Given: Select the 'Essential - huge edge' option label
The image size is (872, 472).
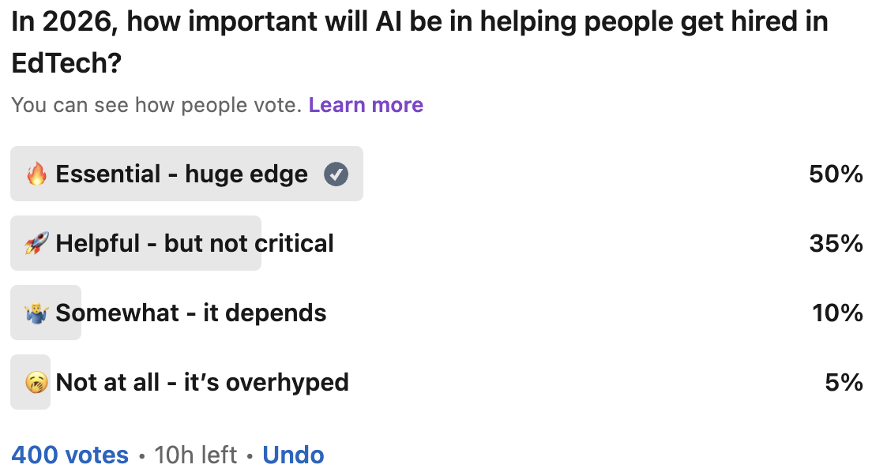Looking at the screenshot, I should tap(182, 174).
